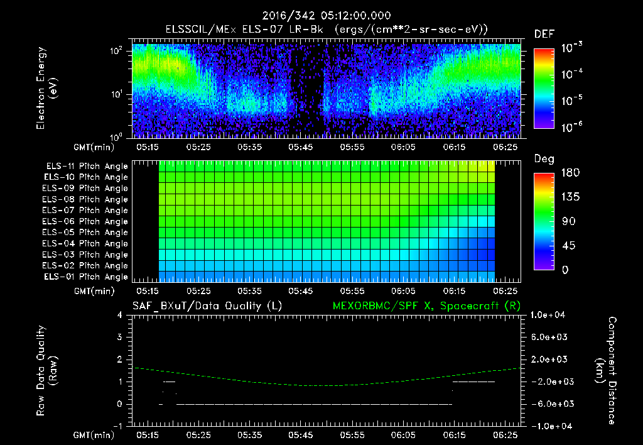Screen dimensions: 643x445
Task: Click the 3 tick on Raw Data Quality axis
Action: (x=120, y=337)
